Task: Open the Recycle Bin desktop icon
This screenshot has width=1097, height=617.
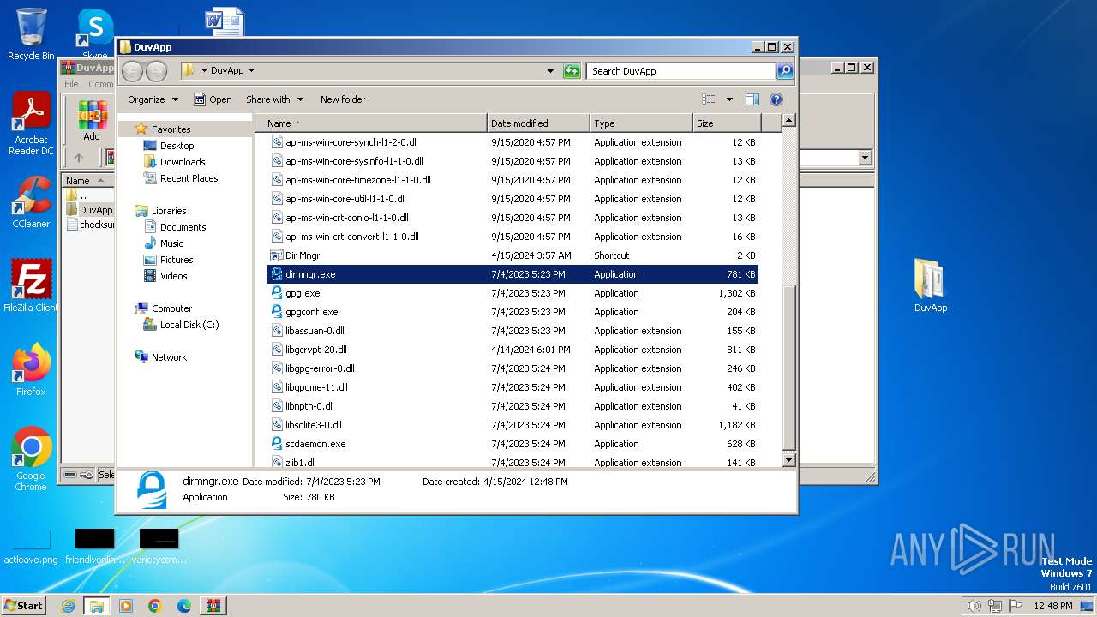Action: pos(31,34)
